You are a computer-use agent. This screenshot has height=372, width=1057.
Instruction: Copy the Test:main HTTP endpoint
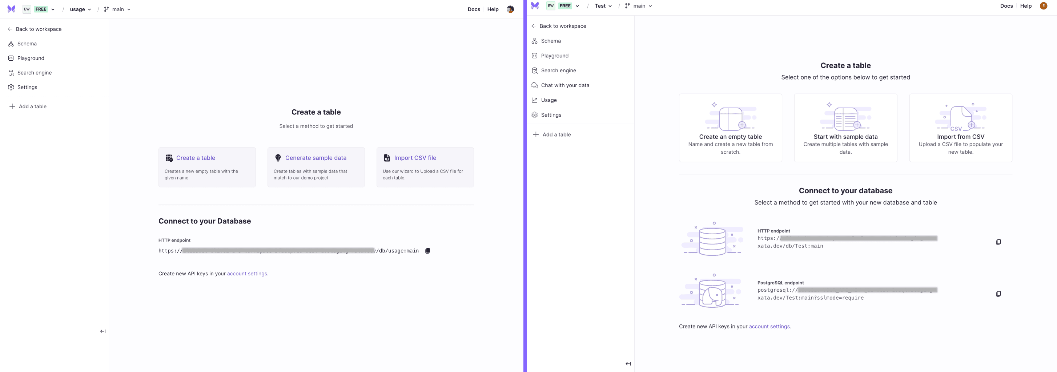[x=998, y=242]
